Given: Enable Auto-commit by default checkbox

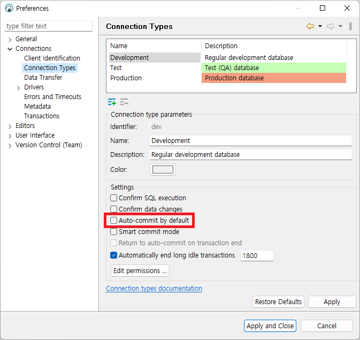Looking at the screenshot, I should (113, 221).
